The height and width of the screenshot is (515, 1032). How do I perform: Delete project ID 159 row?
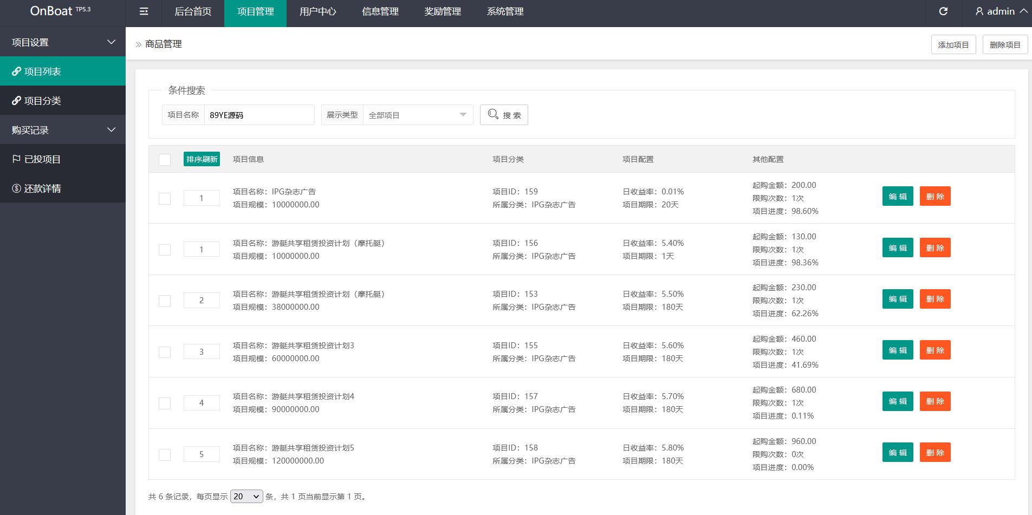click(x=935, y=196)
